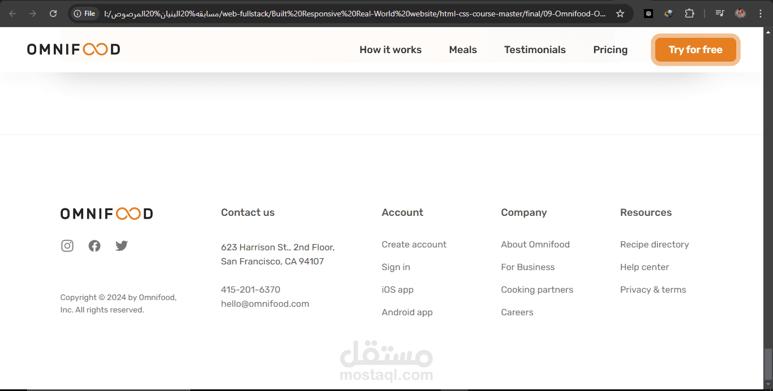Click the Resources column heading
The image size is (773, 391).
click(x=646, y=212)
